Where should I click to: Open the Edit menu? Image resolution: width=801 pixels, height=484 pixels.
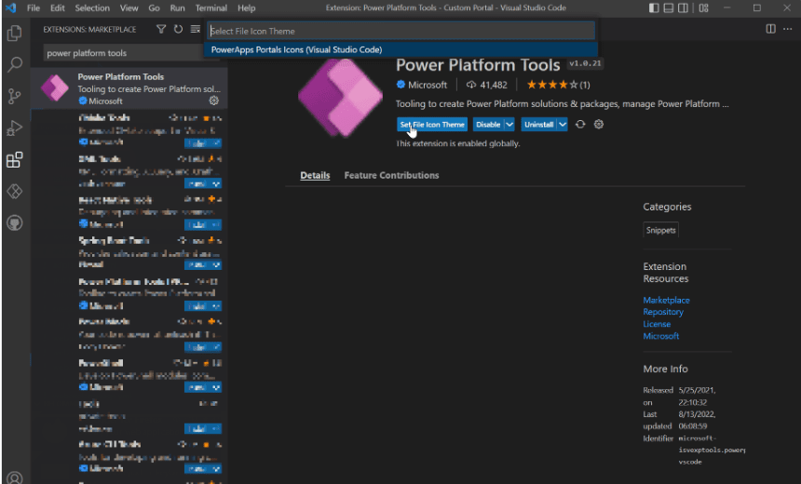57,7
